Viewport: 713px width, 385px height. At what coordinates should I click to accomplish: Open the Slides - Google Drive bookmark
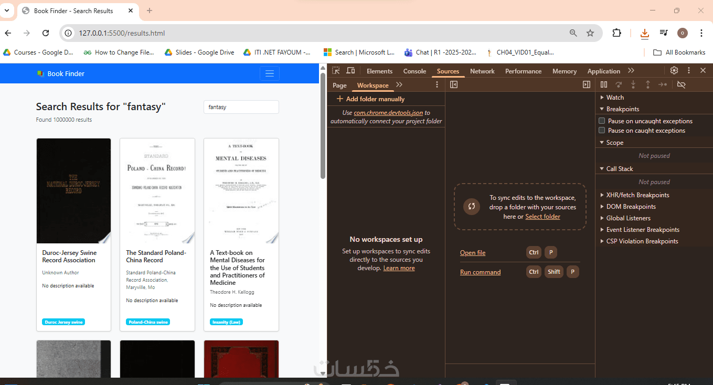(x=199, y=52)
